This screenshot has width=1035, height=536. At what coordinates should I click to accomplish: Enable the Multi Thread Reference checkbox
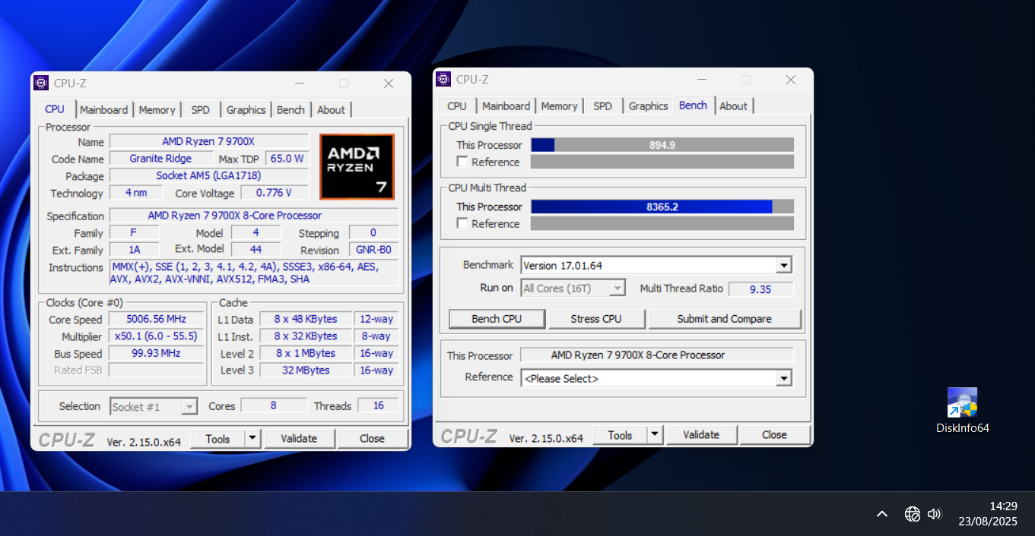(x=462, y=223)
